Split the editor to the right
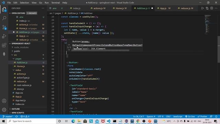Screen dimensions: 220x124 pos(212,8)
